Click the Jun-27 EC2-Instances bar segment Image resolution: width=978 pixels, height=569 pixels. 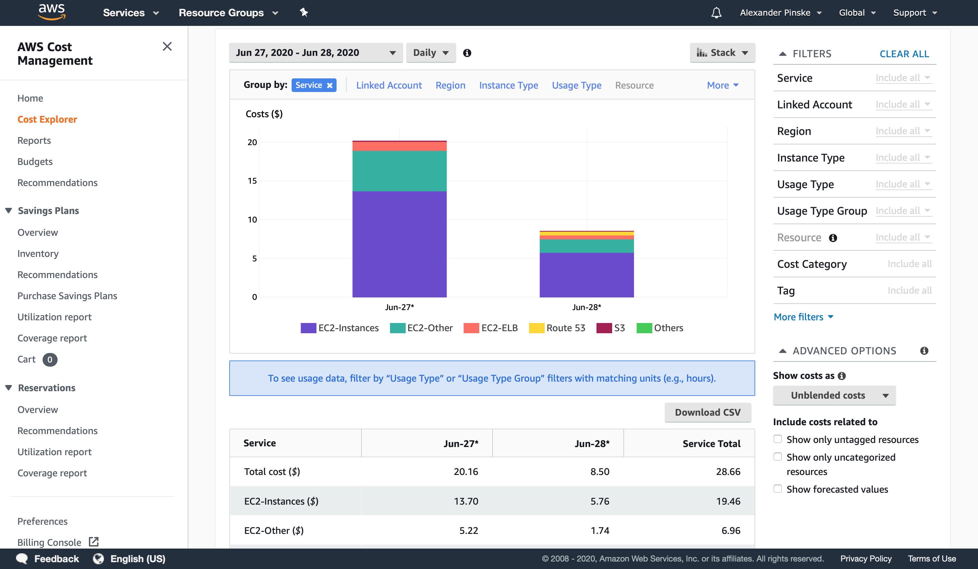click(x=399, y=245)
